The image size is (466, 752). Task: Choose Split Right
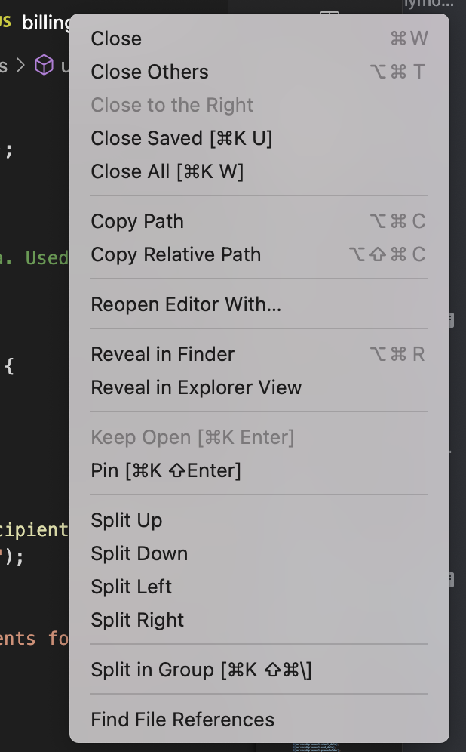coord(136,620)
